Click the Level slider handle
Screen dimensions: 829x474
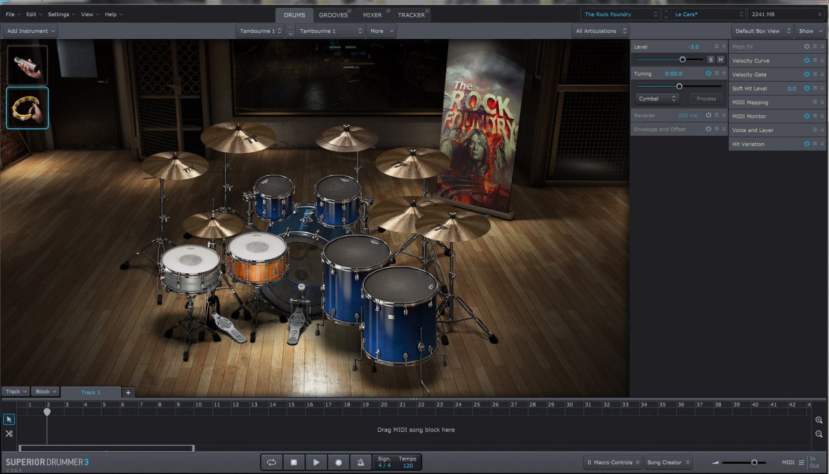pos(682,60)
